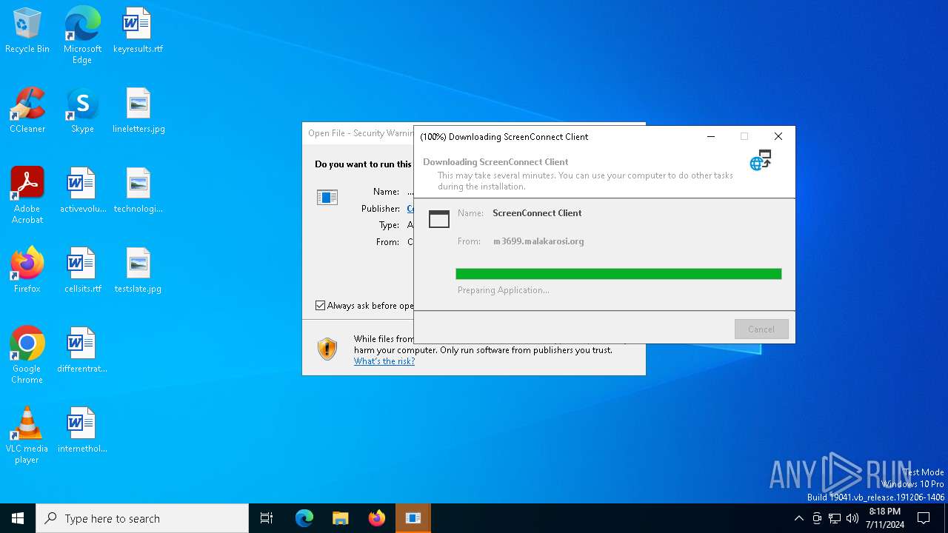
Task: Select the differentrat... Word document
Action: pyautogui.click(x=82, y=351)
